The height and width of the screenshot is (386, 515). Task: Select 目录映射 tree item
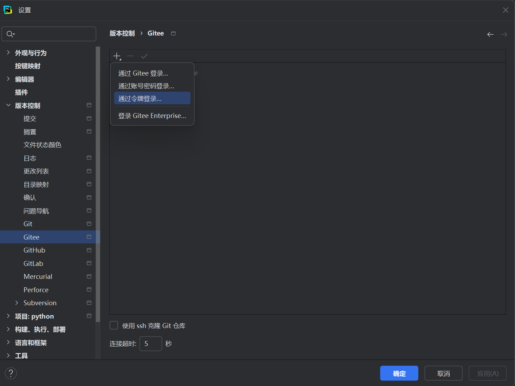coord(36,184)
